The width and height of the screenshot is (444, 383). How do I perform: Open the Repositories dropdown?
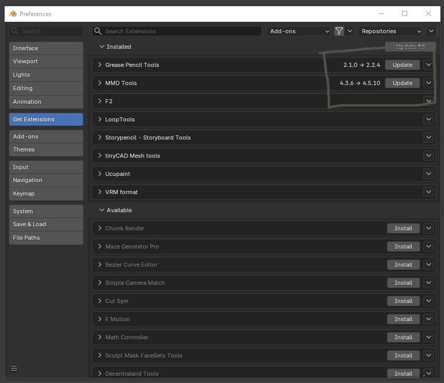coord(390,31)
